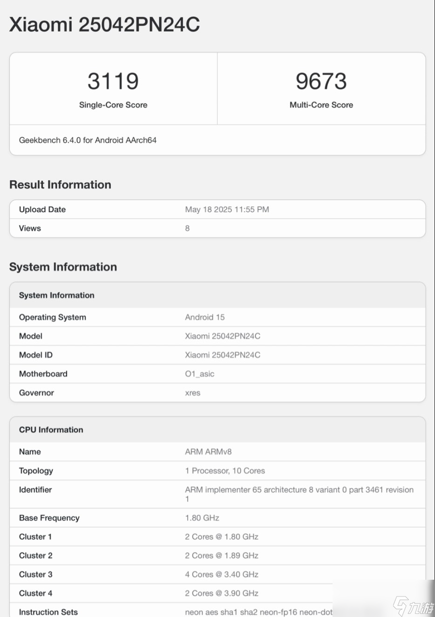435x617 pixels.
Task: Select the Multi-Core Score label
Action: (x=321, y=105)
